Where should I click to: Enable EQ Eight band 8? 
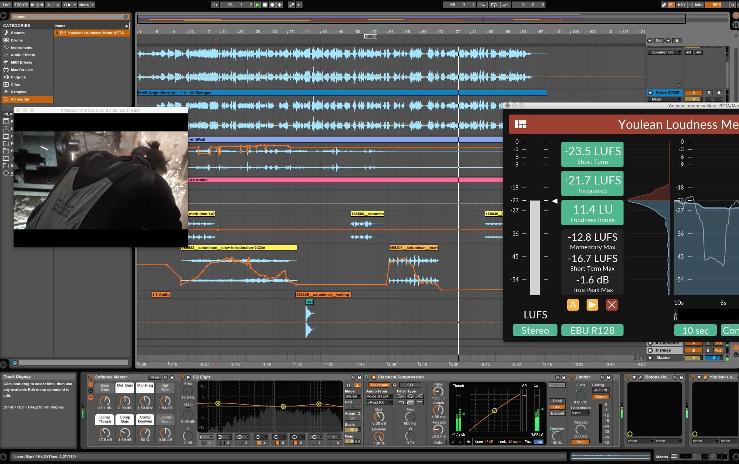tap(332, 443)
